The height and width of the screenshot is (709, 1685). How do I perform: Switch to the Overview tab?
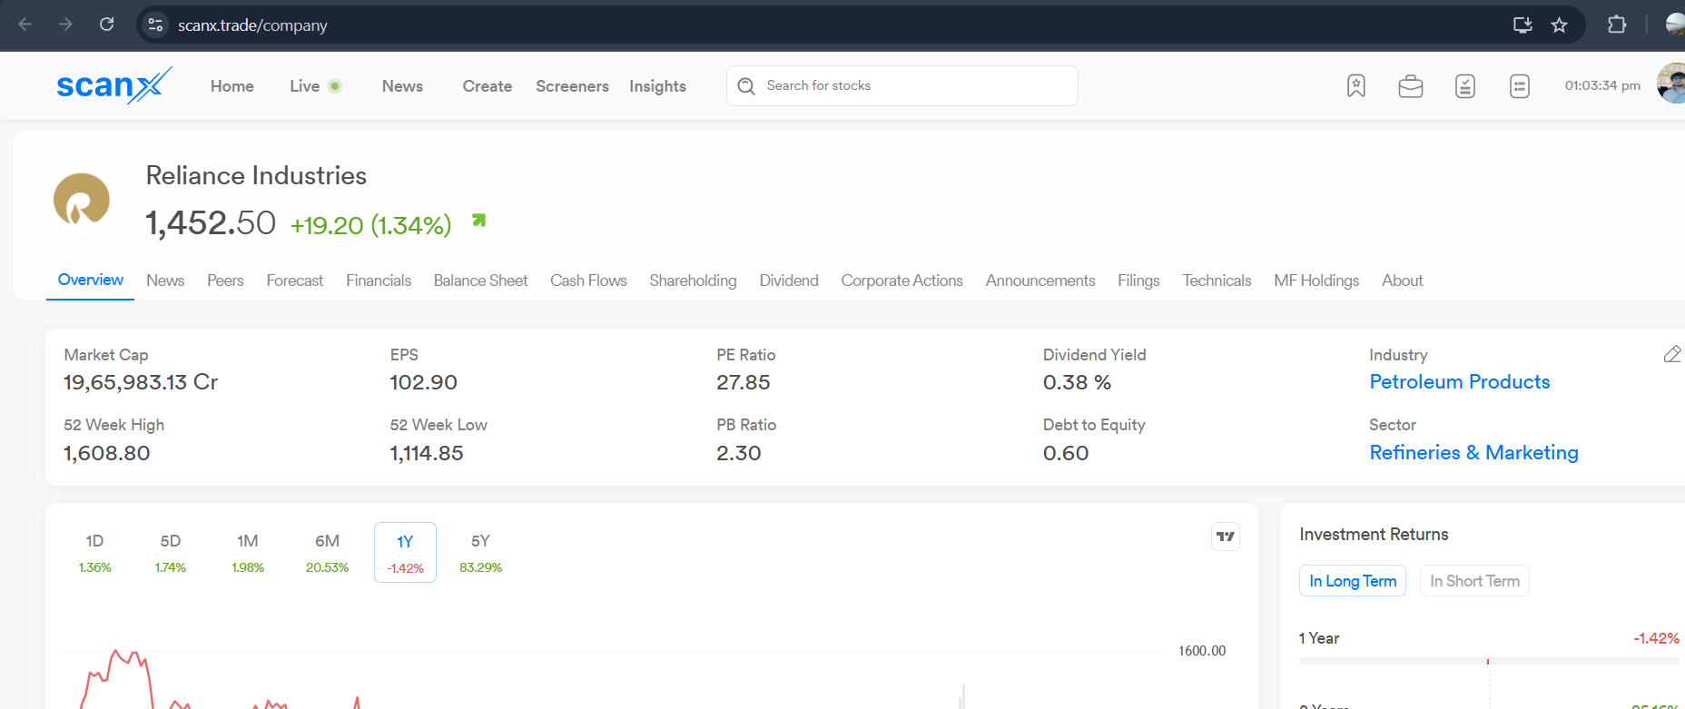click(x=91, y=280)
